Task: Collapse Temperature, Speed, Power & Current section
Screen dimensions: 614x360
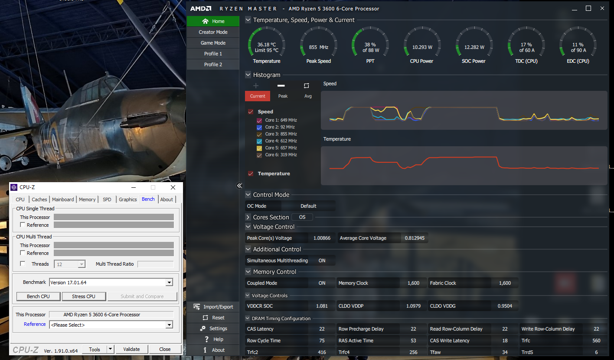Action: pos(248,20)
